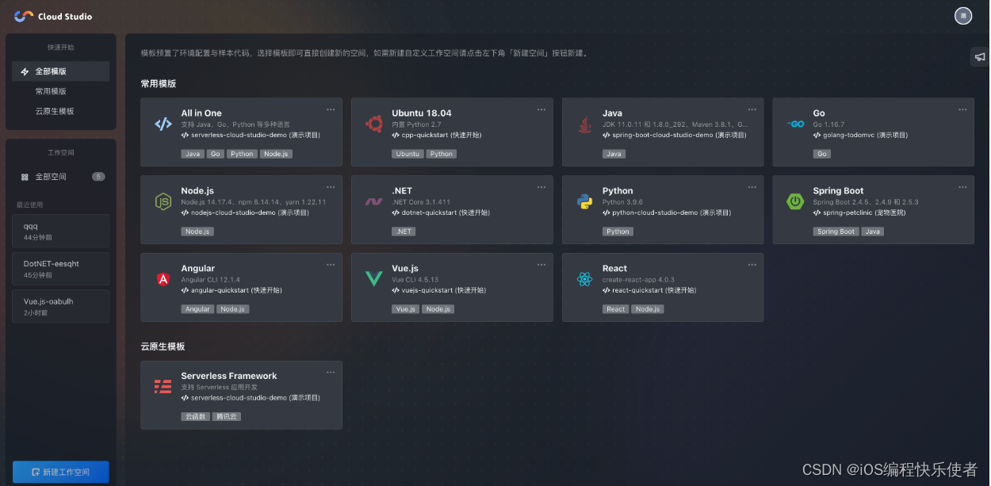Open the announcements megaphone icon

(x=980, y=56)
